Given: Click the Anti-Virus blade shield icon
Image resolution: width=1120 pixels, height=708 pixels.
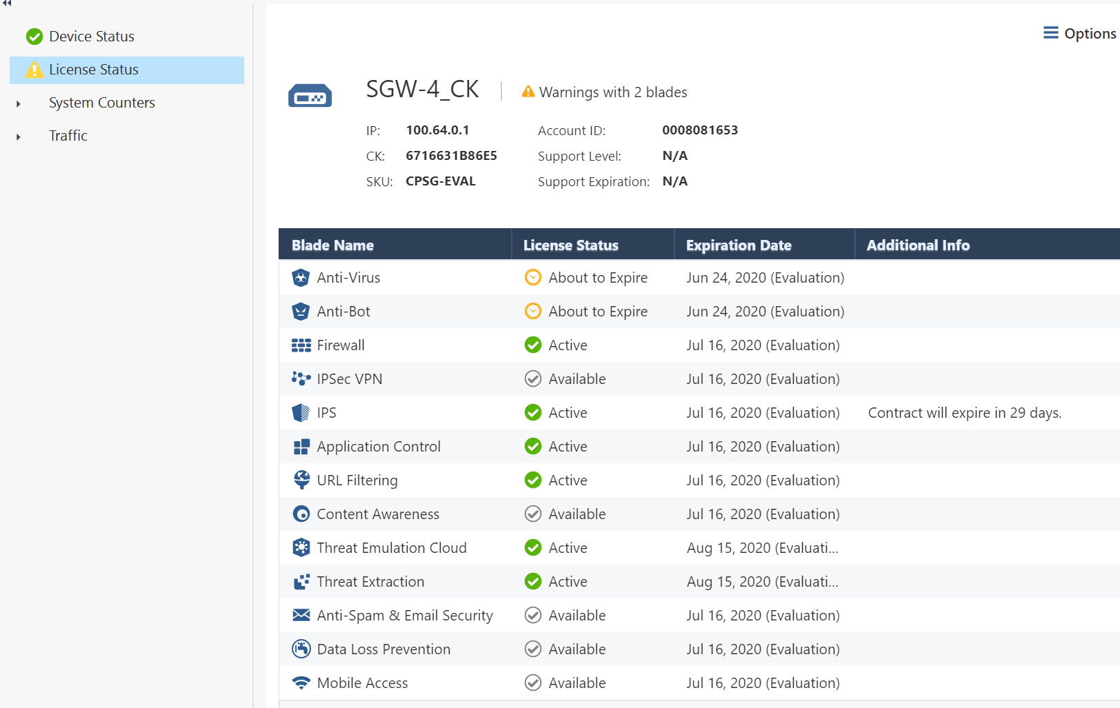Looking at the screenshot, I should pos(301,277).
